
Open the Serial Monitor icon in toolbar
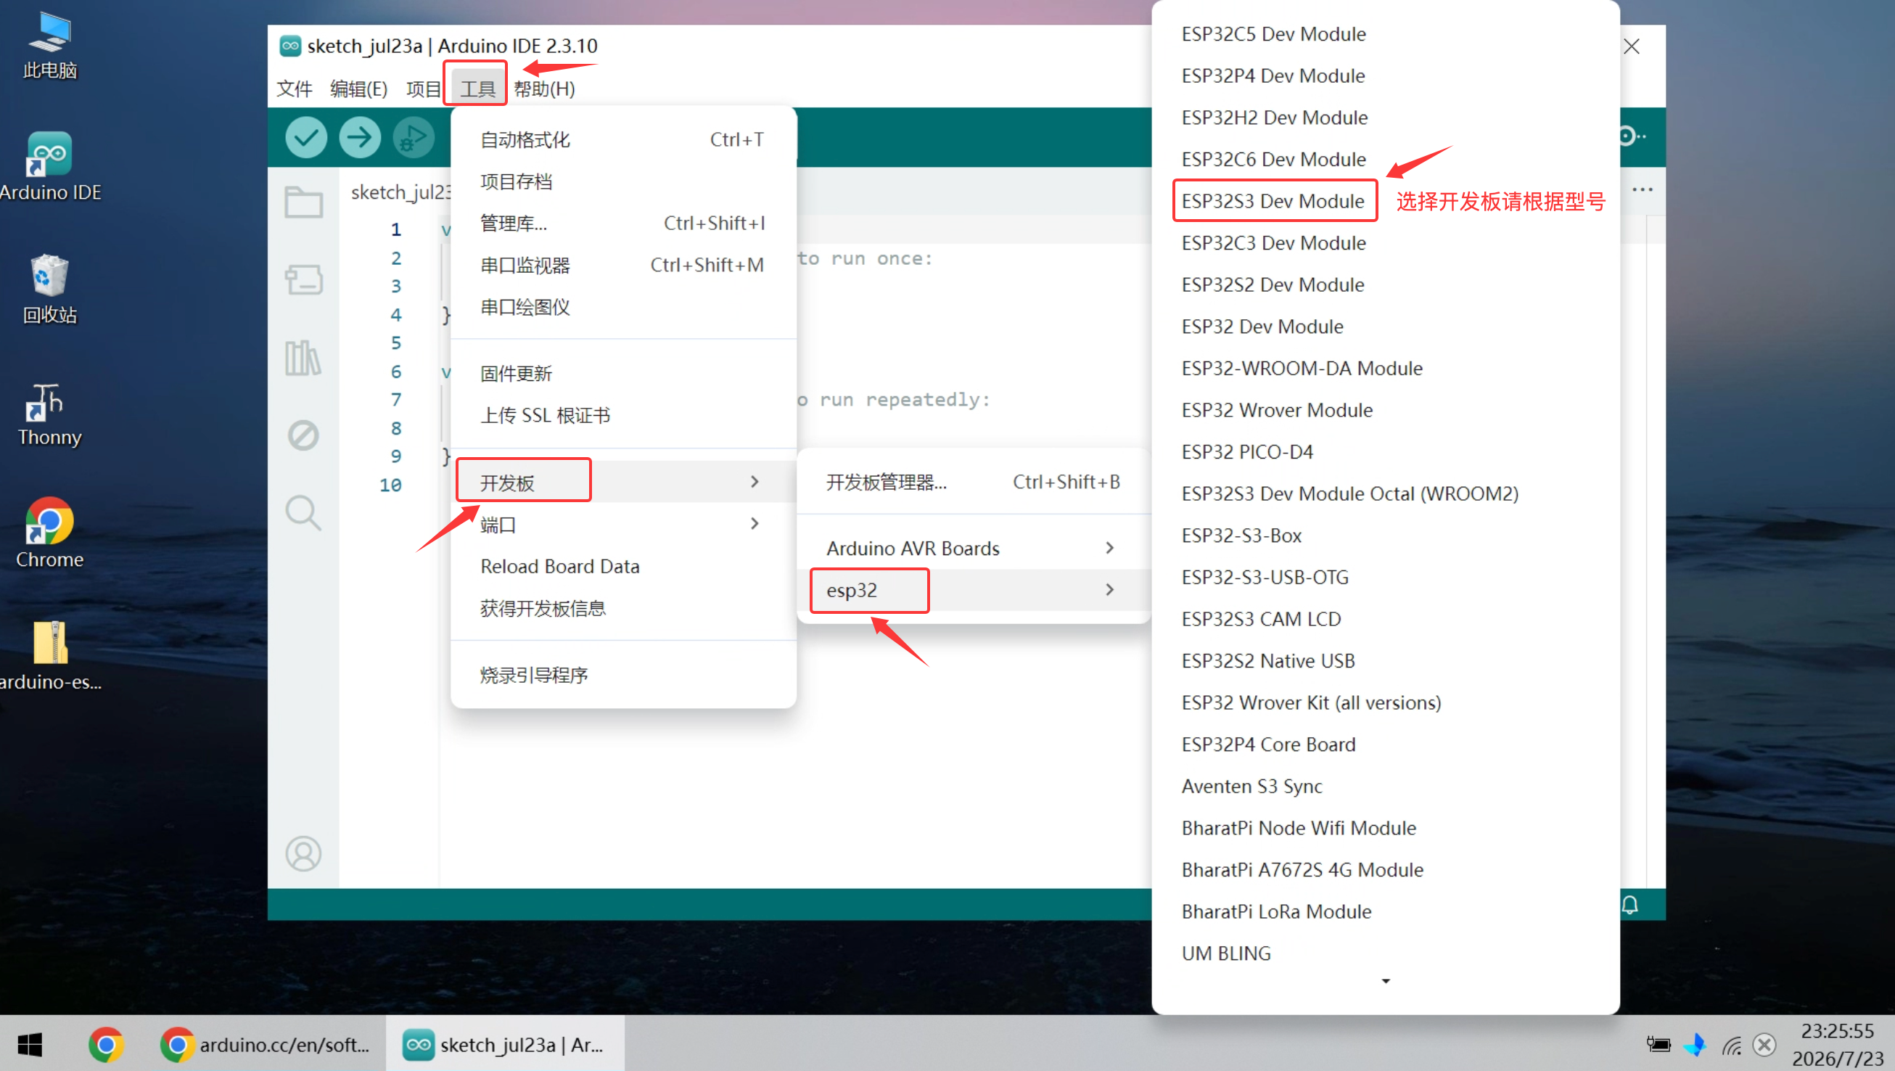pyautogui.click(x=1631, y=136)
